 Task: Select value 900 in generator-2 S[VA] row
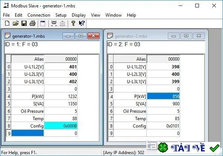(x=163, y=104)
